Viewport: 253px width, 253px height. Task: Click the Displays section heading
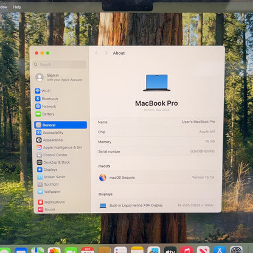(105, 194)
